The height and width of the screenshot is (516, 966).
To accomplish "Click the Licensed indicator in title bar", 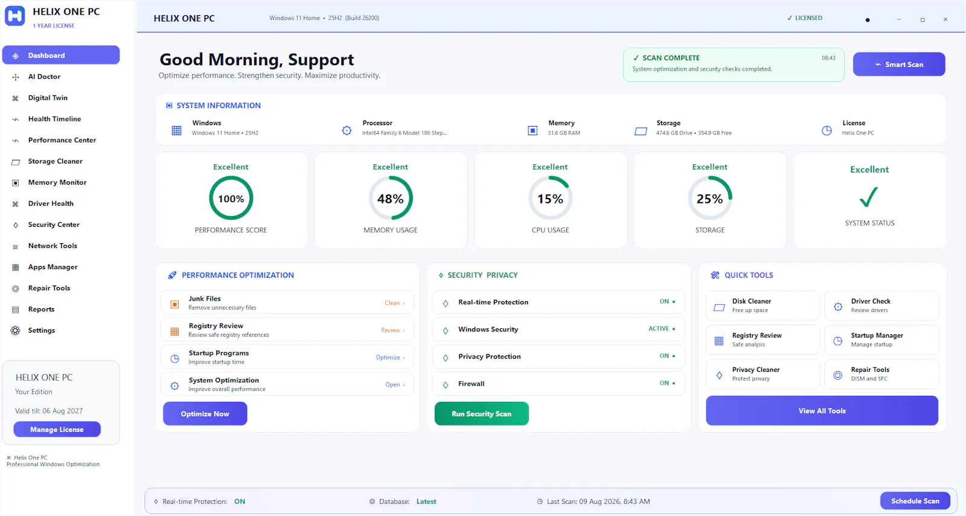I will [x=805, y=18].
